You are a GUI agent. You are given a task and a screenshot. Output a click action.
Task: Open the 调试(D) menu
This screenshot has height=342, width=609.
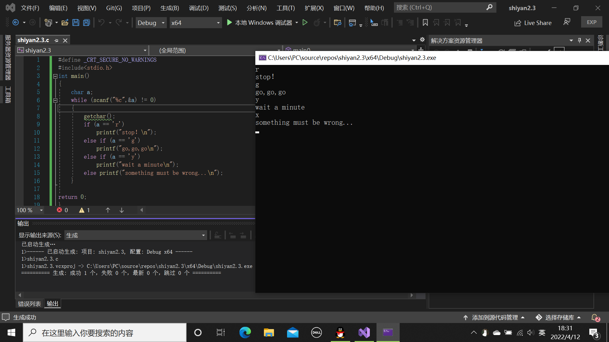pyautogui.click(x=199, y=8)
